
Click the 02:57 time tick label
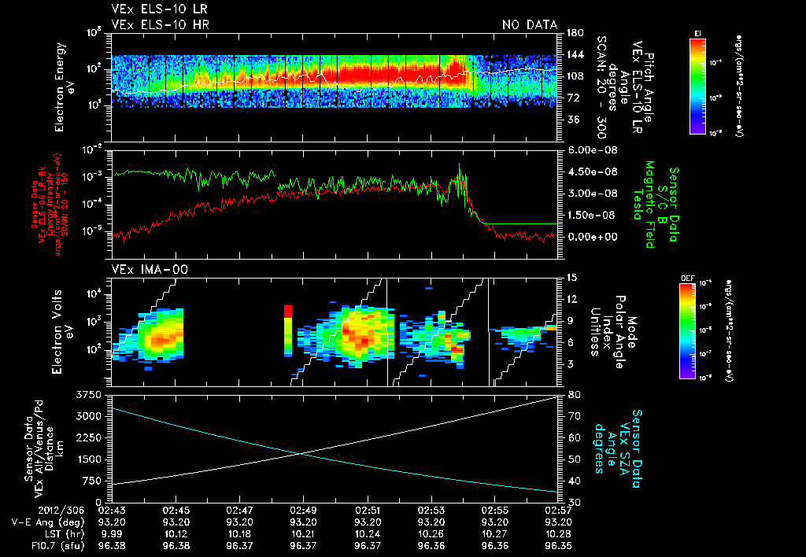pyautogui.click(x=558, y=511)
